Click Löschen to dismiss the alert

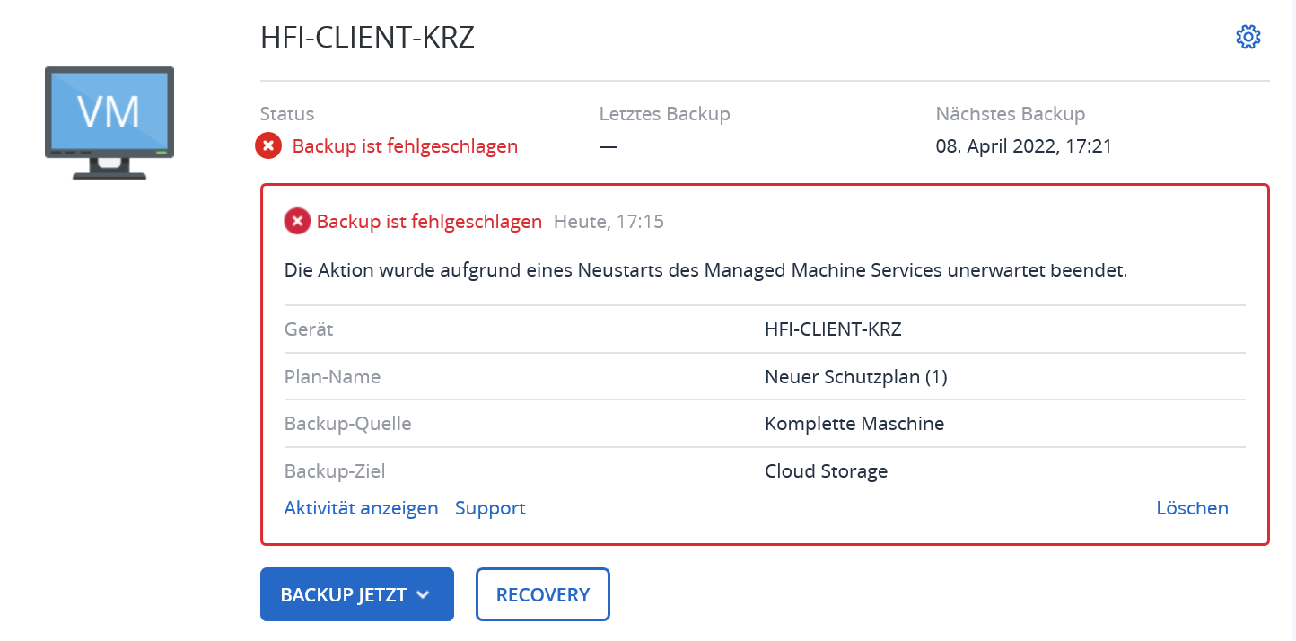coord(1192,508)
